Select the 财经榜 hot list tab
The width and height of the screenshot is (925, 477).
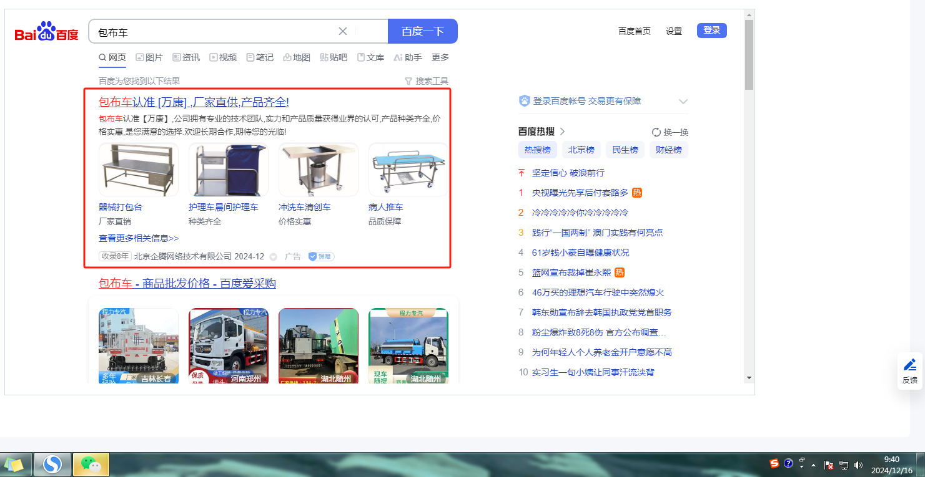(669, 150)
